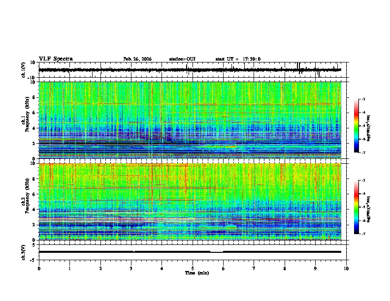Click the time axis tick label '5'

pyautogui.click(x=193, y=269)
